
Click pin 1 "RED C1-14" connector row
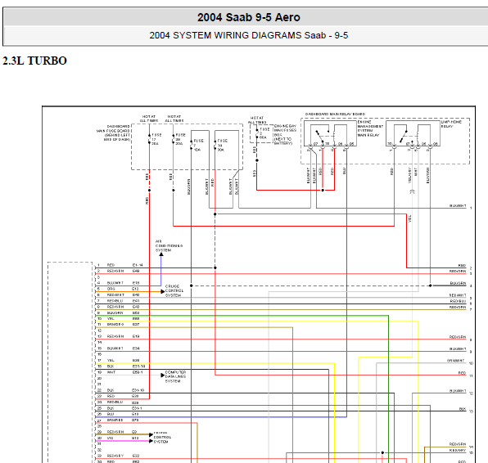[120, 265]
